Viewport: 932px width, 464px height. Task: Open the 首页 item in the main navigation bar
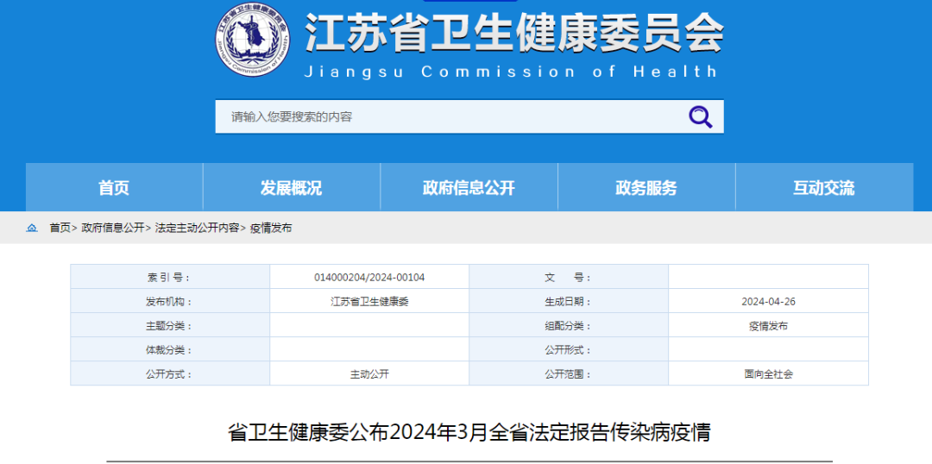point(114,187)
